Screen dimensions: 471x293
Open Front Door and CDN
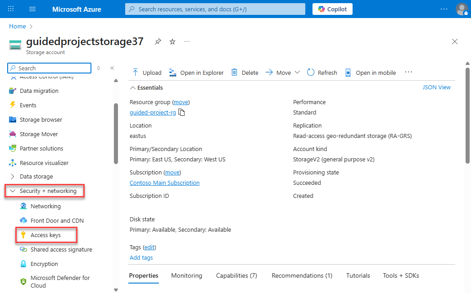(52, 221)
